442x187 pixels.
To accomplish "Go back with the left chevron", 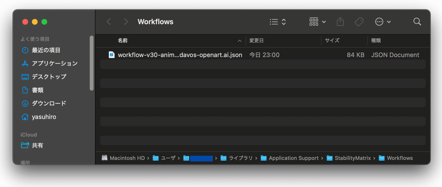I will (109, 22).
